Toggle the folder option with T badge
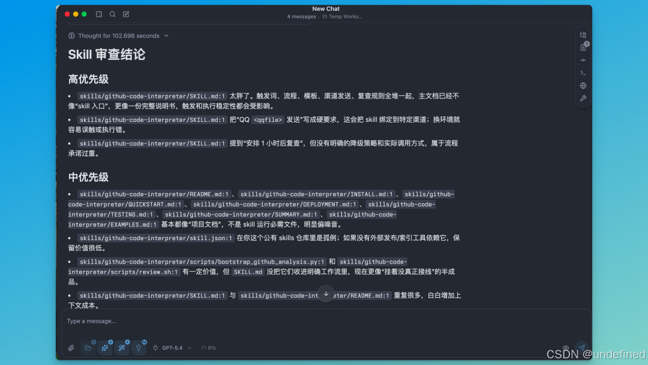Image resolution: width=648 pixels, height=365 pixels. 88,348
